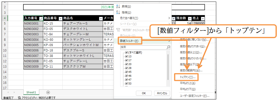This screenshot has height=101, width=277.
Task: Uncheck value 17 in filter list
Action: coord(127,60)
